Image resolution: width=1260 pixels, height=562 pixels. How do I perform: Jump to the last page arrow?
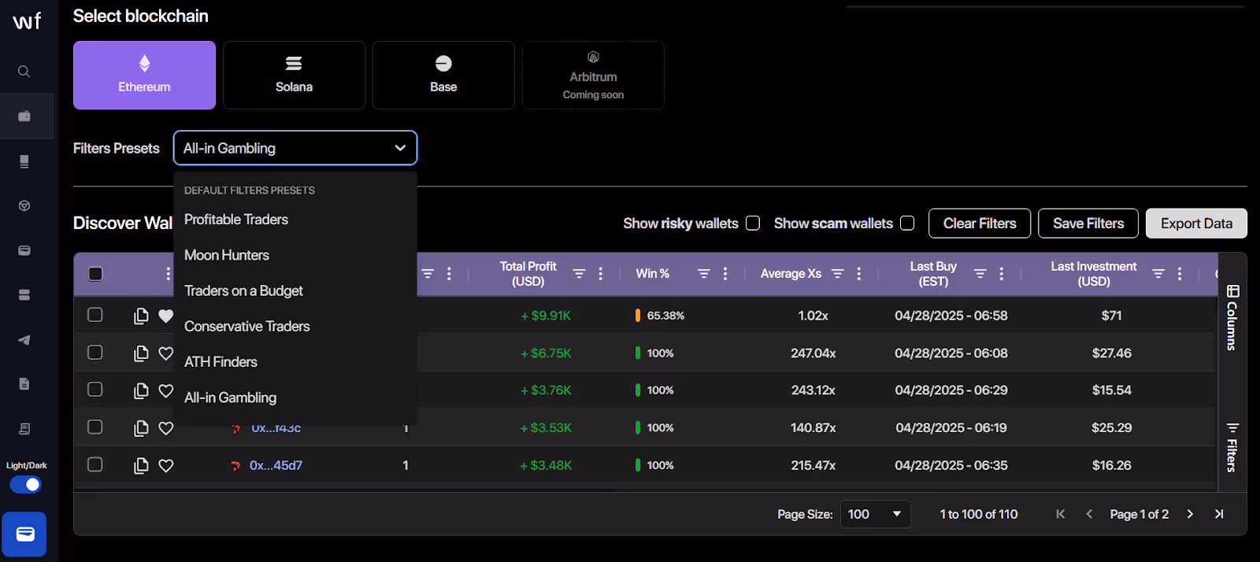point(1219,514)
